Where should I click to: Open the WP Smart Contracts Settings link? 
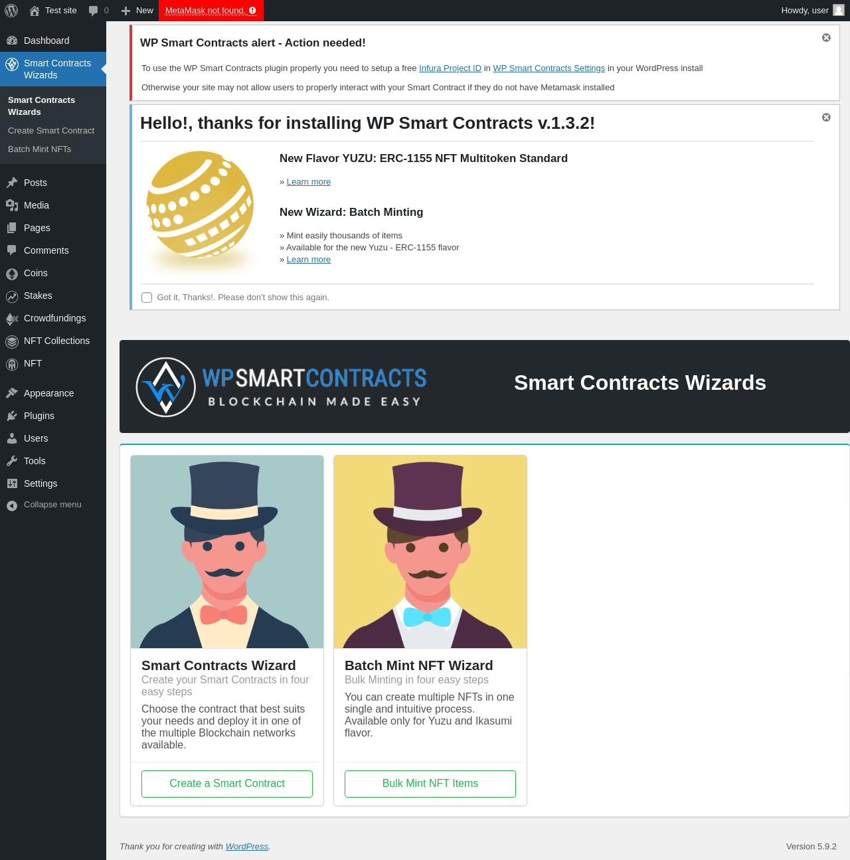(x=549, y=68)
